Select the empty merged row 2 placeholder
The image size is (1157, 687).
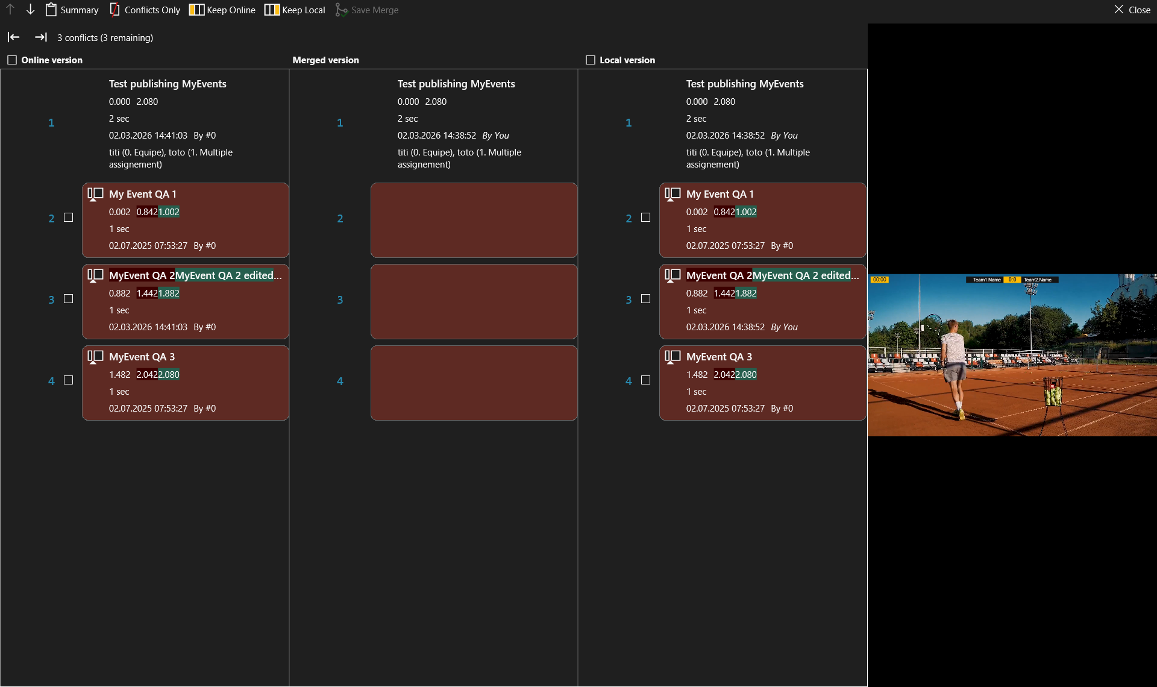coord(474,220)
